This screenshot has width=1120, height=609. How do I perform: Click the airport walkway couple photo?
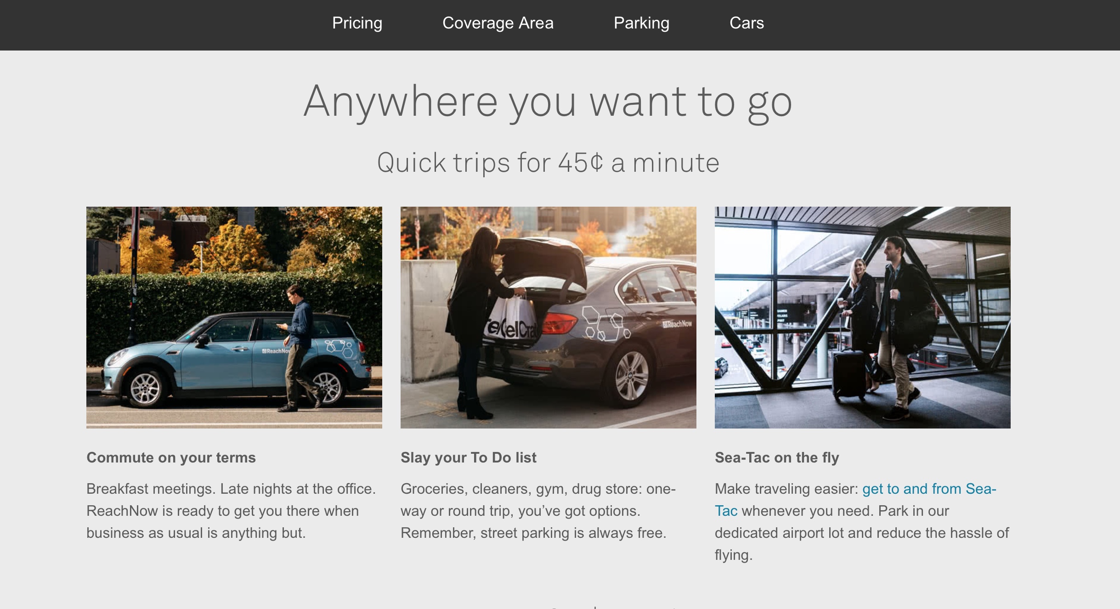click(x=863, y=317)
